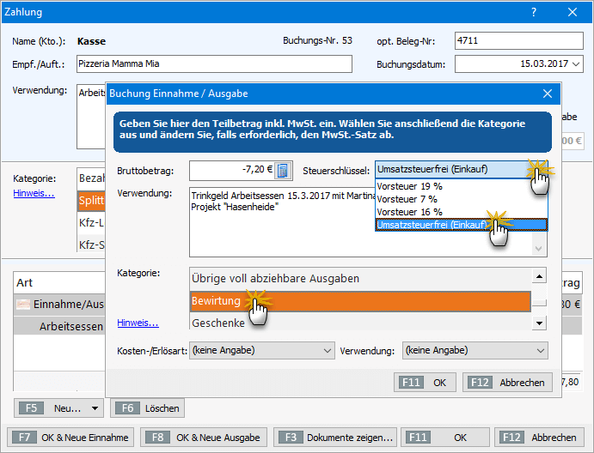Confirm the booking dialog with F11 OK

point(426,383)
